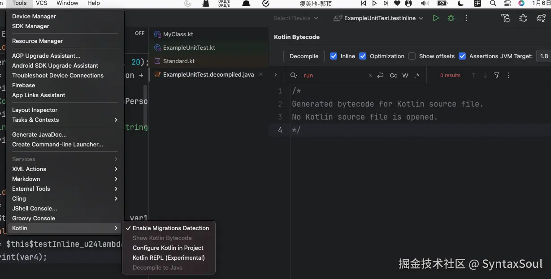Viewport: 551px width, 279px height.
Task: Open ExampleUnitTest.testInline run configuration dropdown
Action: [378, 18]
